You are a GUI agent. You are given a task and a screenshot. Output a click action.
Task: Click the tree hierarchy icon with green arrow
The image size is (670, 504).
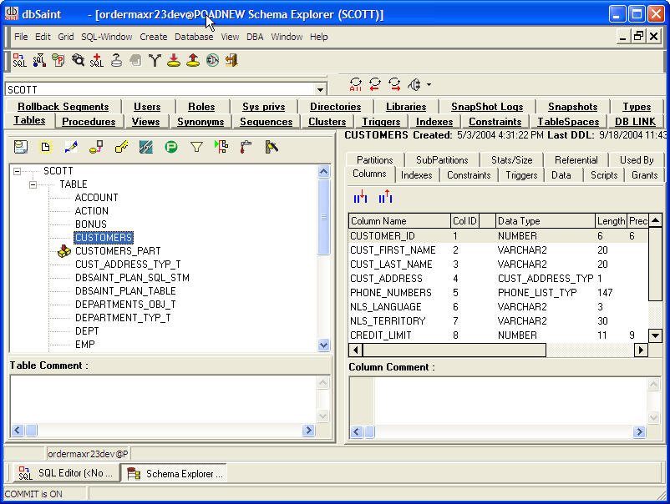click(x=221, y=147)
